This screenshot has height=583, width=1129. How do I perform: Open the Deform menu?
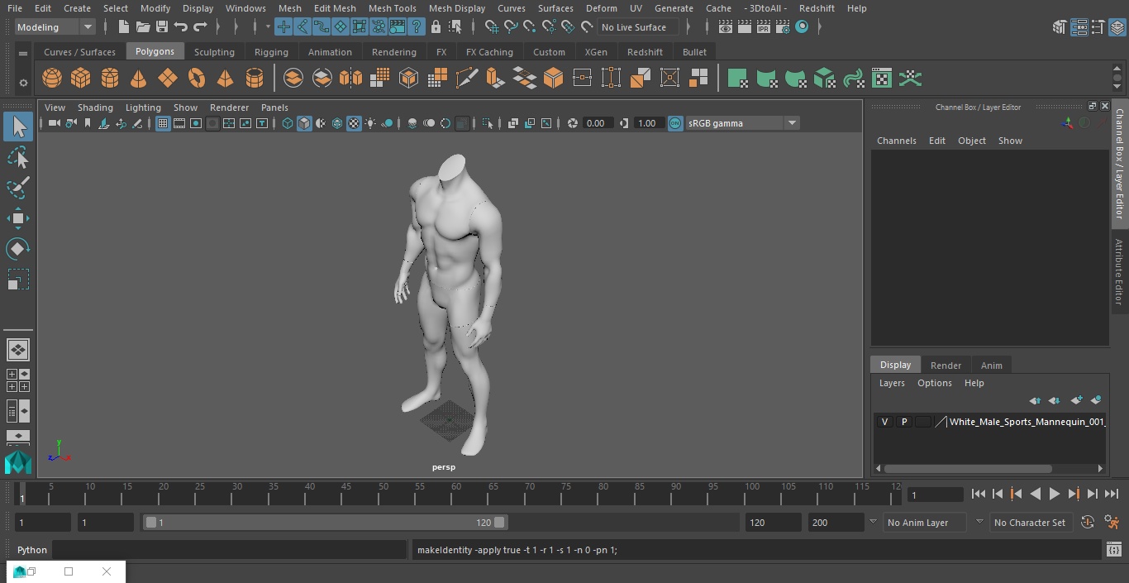[x=601, y=8]
